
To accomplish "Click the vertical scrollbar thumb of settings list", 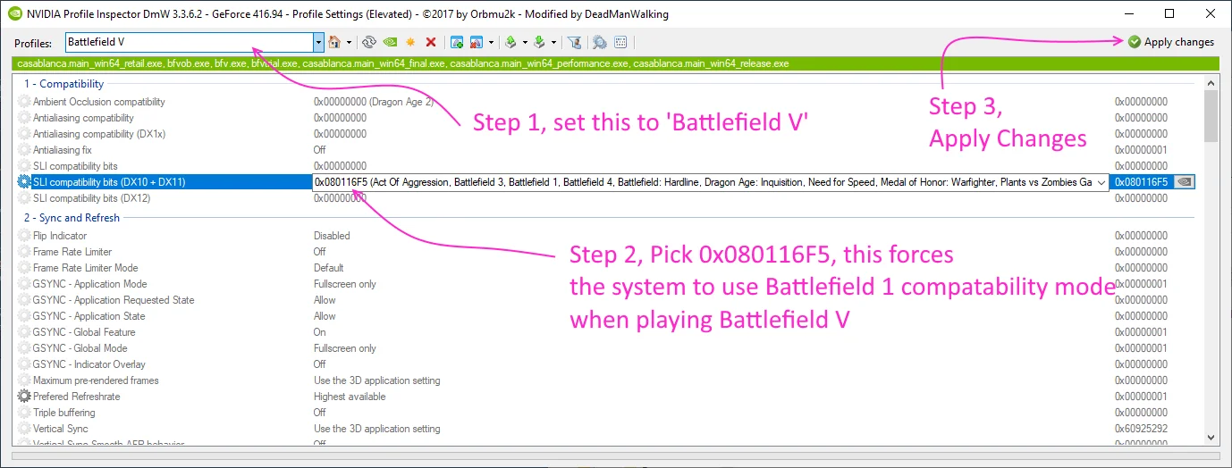I will pos(1211,117).
